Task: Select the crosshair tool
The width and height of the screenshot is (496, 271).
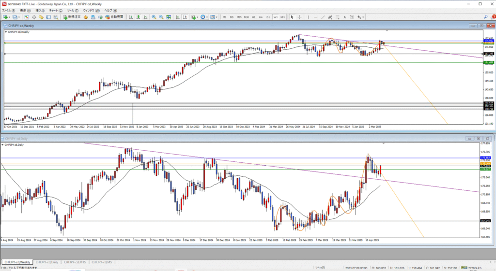Action: (x=299, y=17)
